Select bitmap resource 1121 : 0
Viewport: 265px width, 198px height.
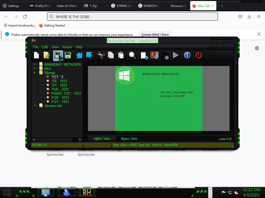pos(57,77)
